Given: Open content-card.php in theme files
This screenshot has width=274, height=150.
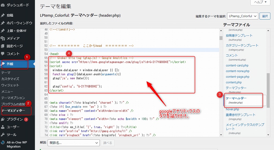Looking at the screenshot, I should click(237, 65).
